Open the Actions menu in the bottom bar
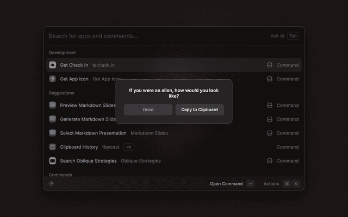348x217 pixels. click(271, 184)
